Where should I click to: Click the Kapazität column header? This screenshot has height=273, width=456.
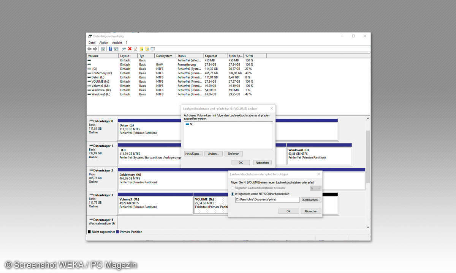pyautogui.click(x=215, y=56)
